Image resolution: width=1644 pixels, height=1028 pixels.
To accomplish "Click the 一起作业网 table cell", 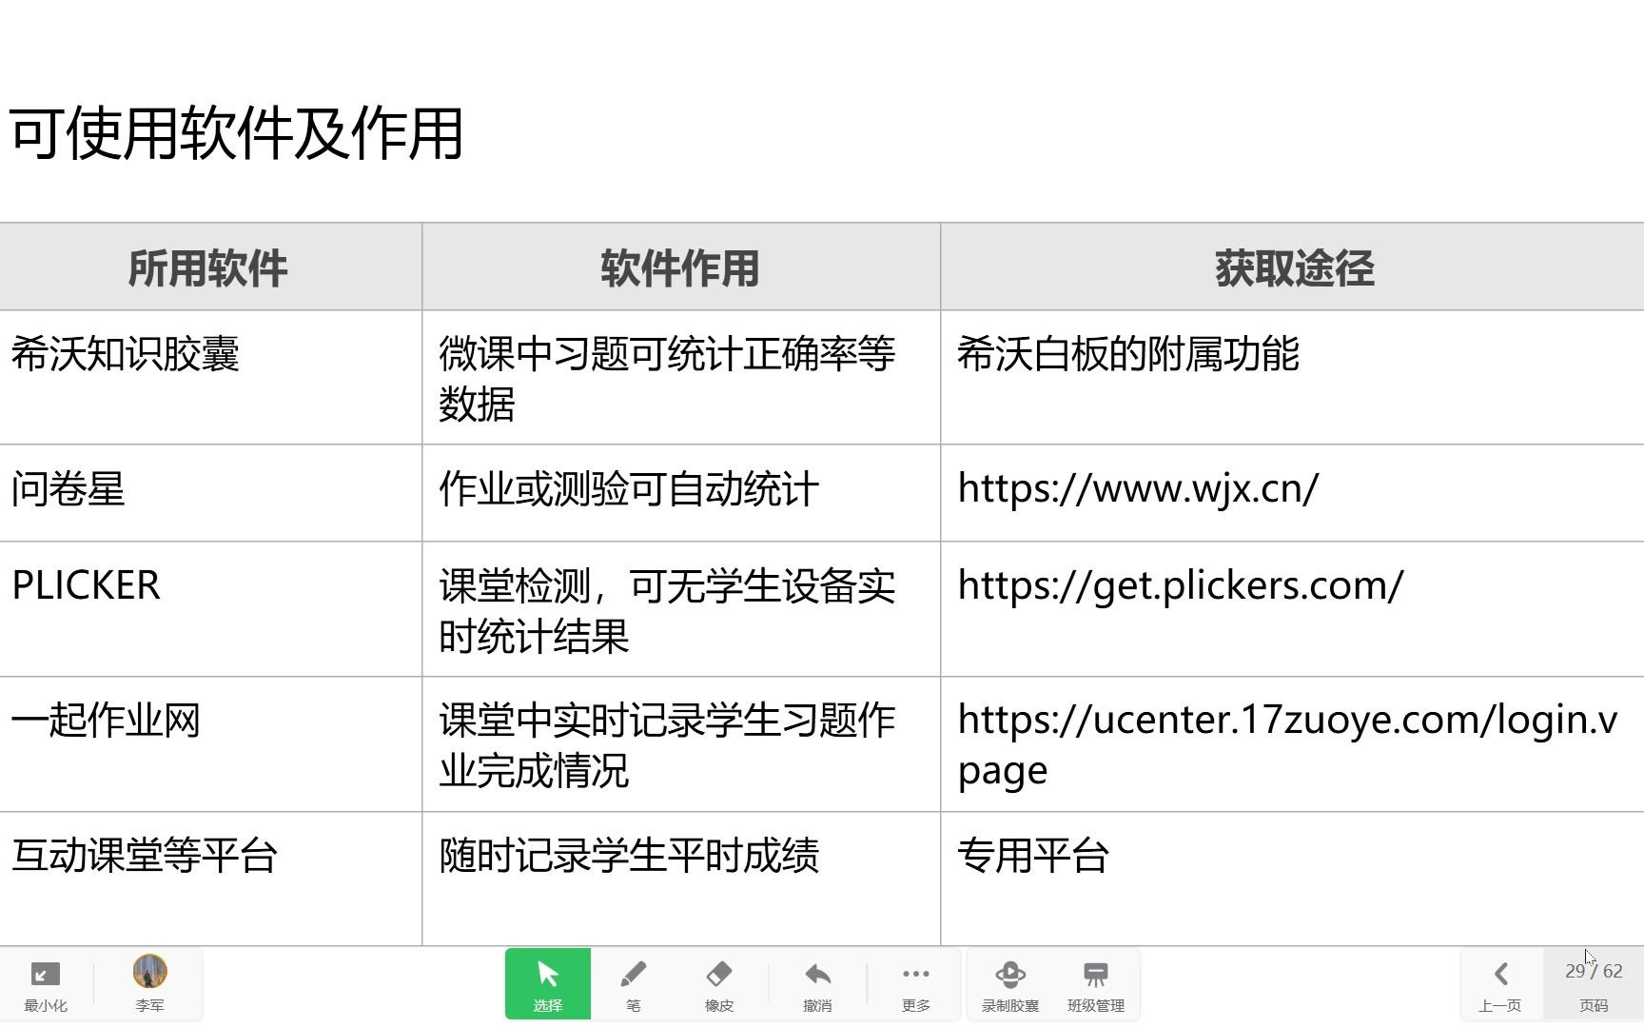I will point(210,744).
